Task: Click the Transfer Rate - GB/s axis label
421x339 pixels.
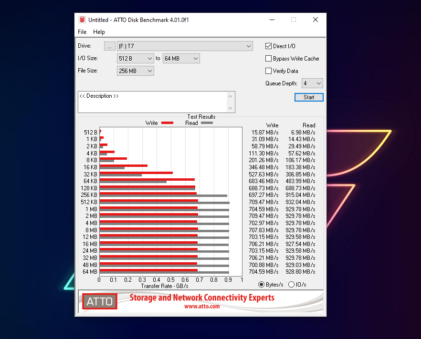Action: 165,286
